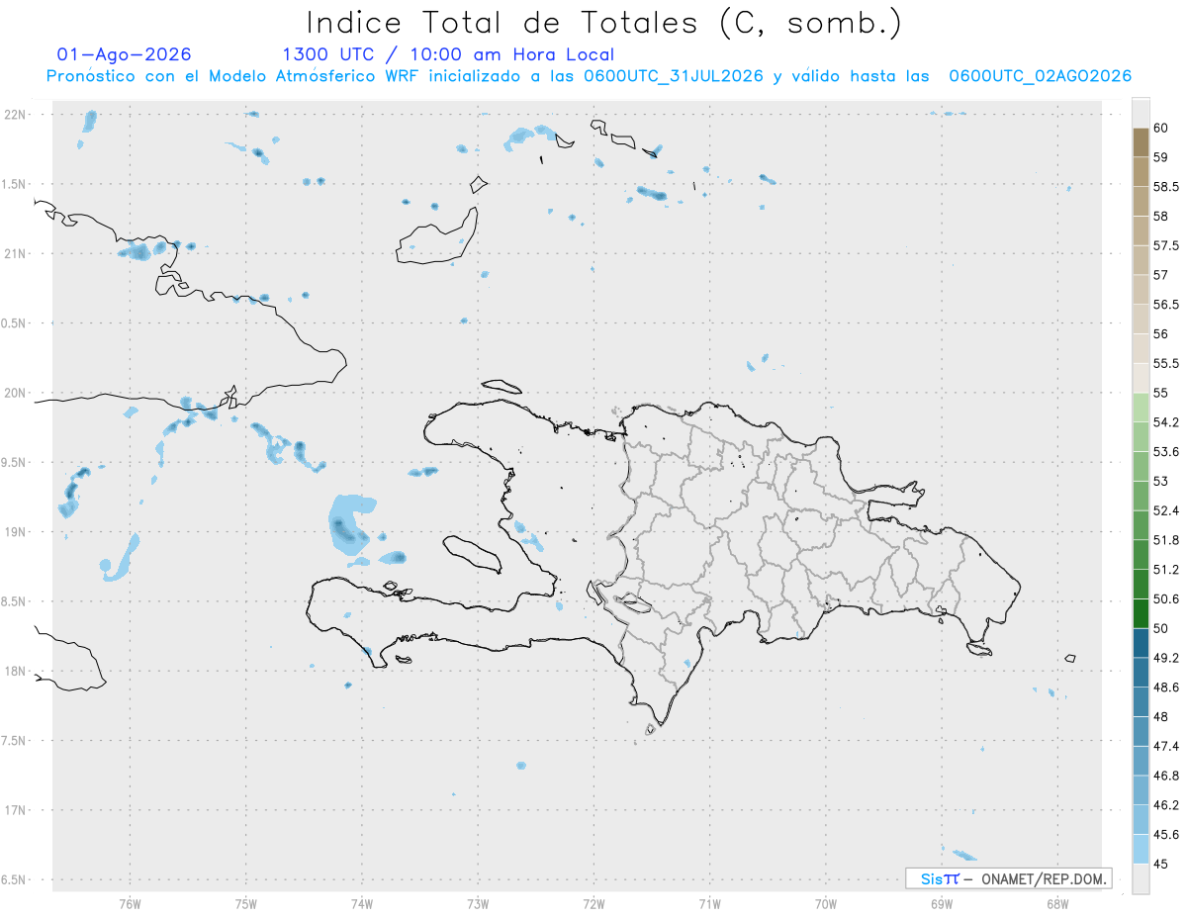Click the initialization time "0600UTC_31JUL2026"

[x=674, y=76]
